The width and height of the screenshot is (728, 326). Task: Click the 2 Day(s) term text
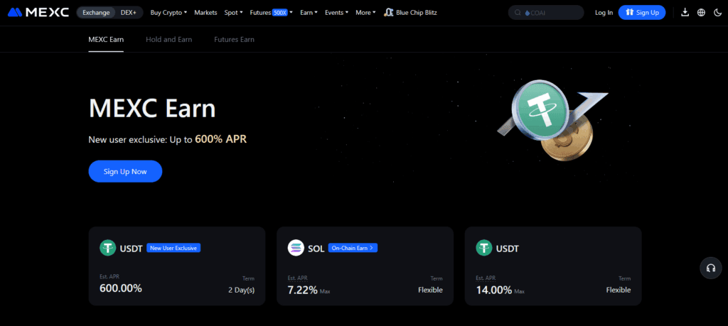pos(242,290)
